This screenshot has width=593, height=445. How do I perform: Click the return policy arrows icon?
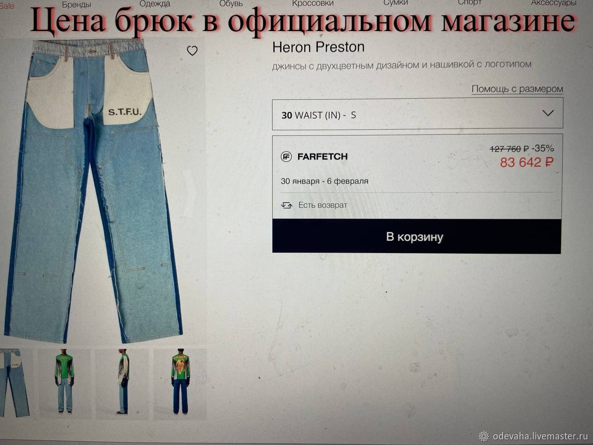(x=287, y=205)
